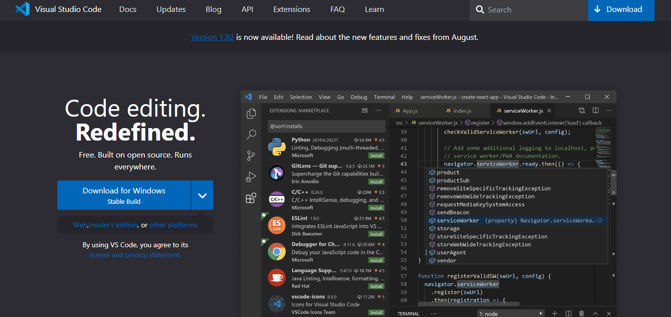Viewport: 671px width, 317px height.
Task: Select the Search magnifier in the activity bar
Action: pos(251,135)
